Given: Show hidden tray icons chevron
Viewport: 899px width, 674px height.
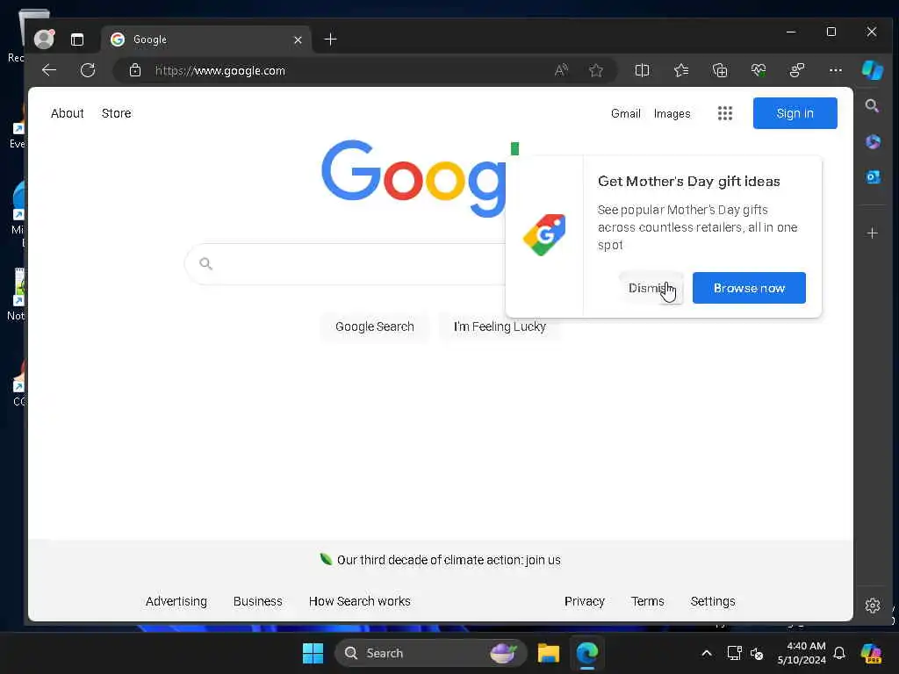Looking at the screenshot, I should click(707, 653).
